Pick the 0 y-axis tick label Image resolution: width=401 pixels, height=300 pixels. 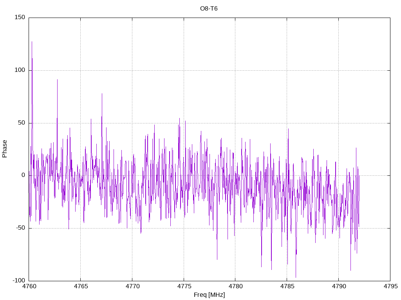(x=23, y=175)
